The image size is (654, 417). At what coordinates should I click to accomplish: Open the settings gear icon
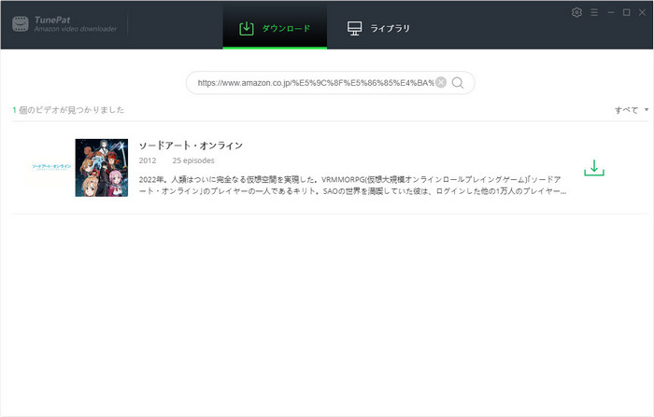coord(576,12)
